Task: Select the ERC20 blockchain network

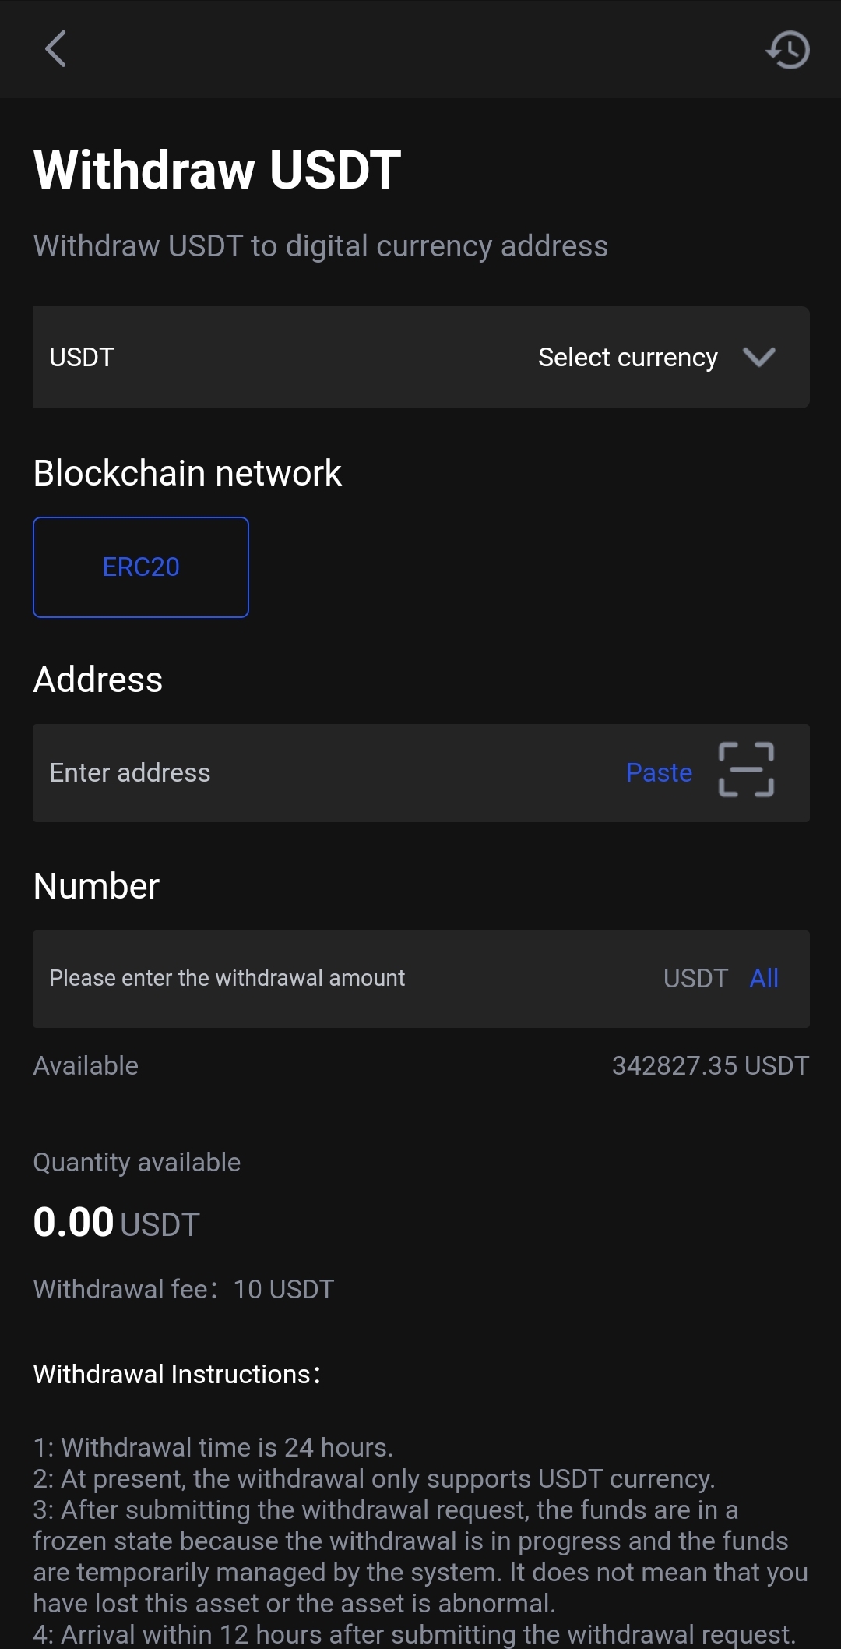Action: [x=141, y=567]
